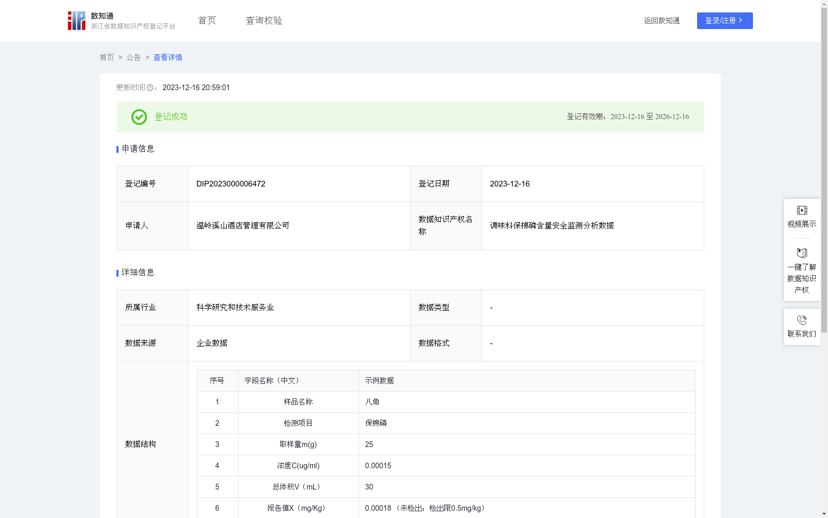This screenshot has height=518, width=828.
Task: Click the 企业数据 data source value
Action: point(212,343)
